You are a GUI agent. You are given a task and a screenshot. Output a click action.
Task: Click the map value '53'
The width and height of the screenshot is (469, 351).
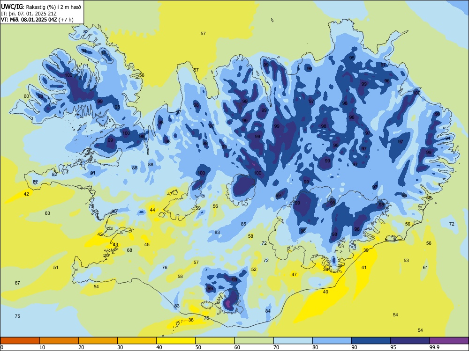coord(406,261)
